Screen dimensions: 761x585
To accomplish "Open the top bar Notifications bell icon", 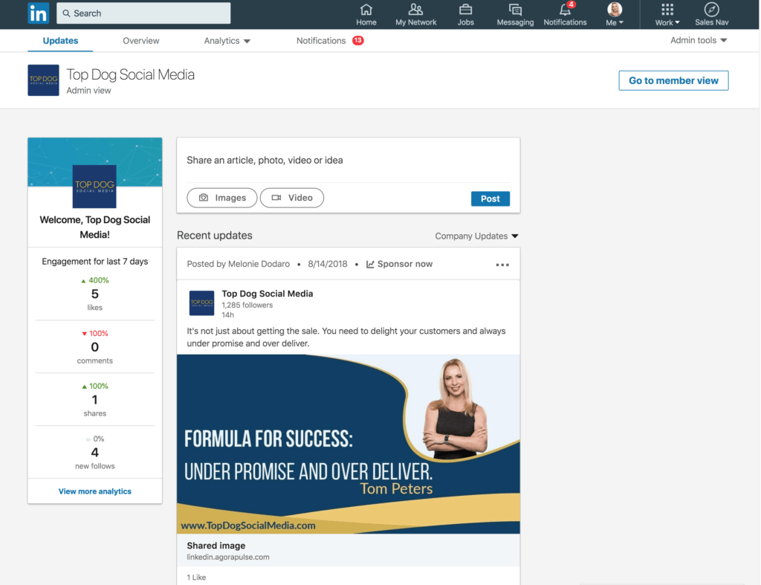I will 565,10.
